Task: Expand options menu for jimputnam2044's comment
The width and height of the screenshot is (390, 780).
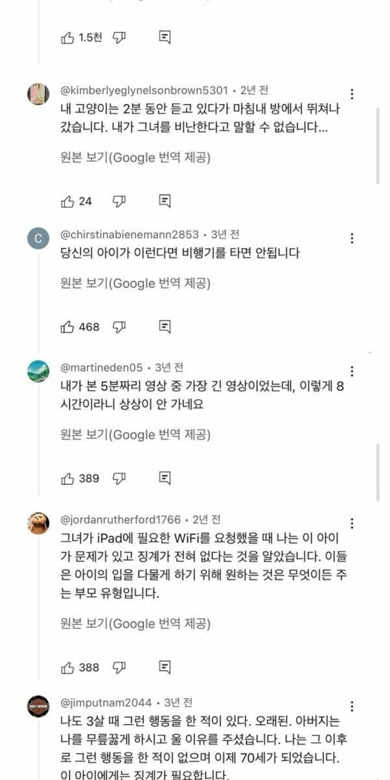Action: (352, 707)
